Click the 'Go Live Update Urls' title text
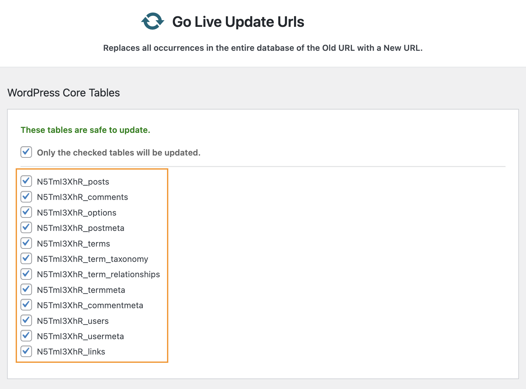This screenshot has width=526, height=389. pos(238,22)
